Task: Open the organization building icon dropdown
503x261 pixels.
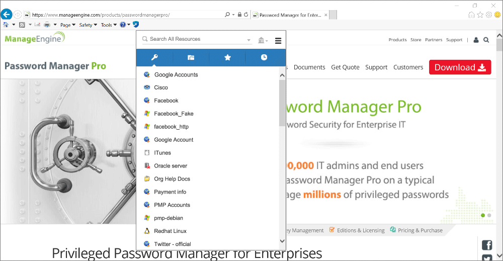Action: 263,40
